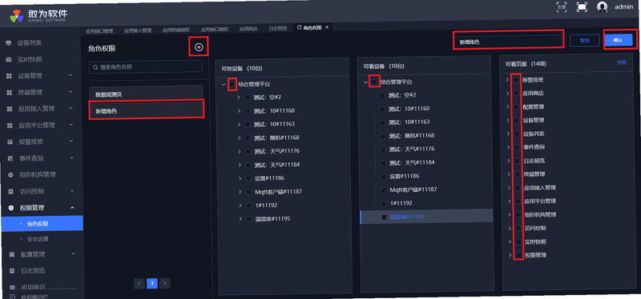Click 全选 link in 可看页面 panel
Image resolution: width=641 pixels, height=299 pixels.
click(x=622, y=62)
